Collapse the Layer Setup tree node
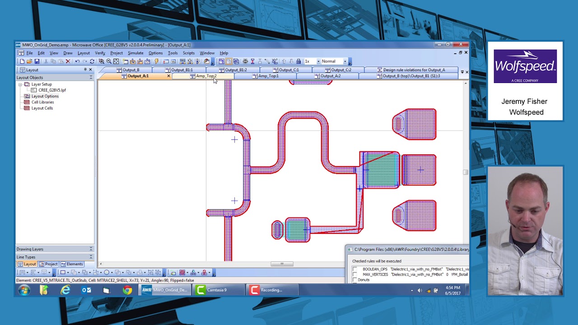The image size is (578, 325). [x=20, y=84]
